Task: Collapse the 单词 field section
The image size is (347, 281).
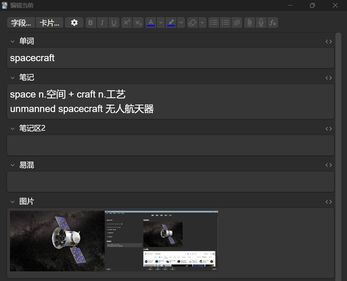Action: tap(13, 42)
